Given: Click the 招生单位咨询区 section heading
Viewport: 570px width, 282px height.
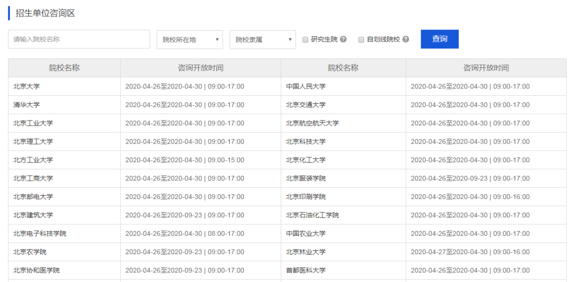Looking at the screenshot, I should [x=45, y=13].
